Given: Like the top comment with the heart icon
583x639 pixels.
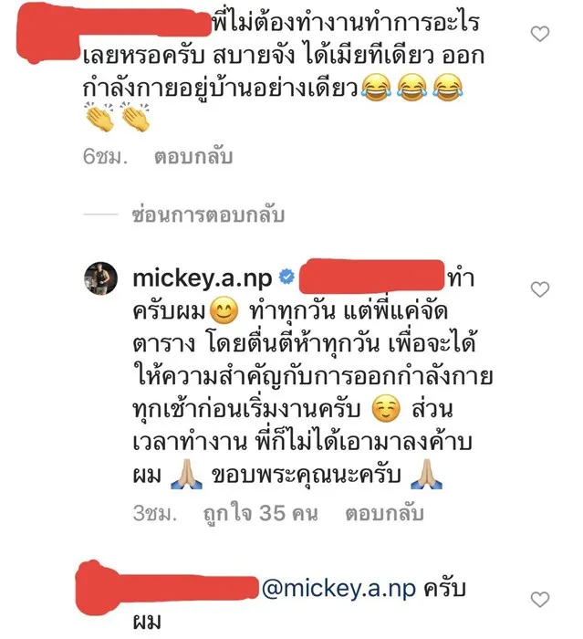Looking at the screenshot, I should click(x=540, y=34).
